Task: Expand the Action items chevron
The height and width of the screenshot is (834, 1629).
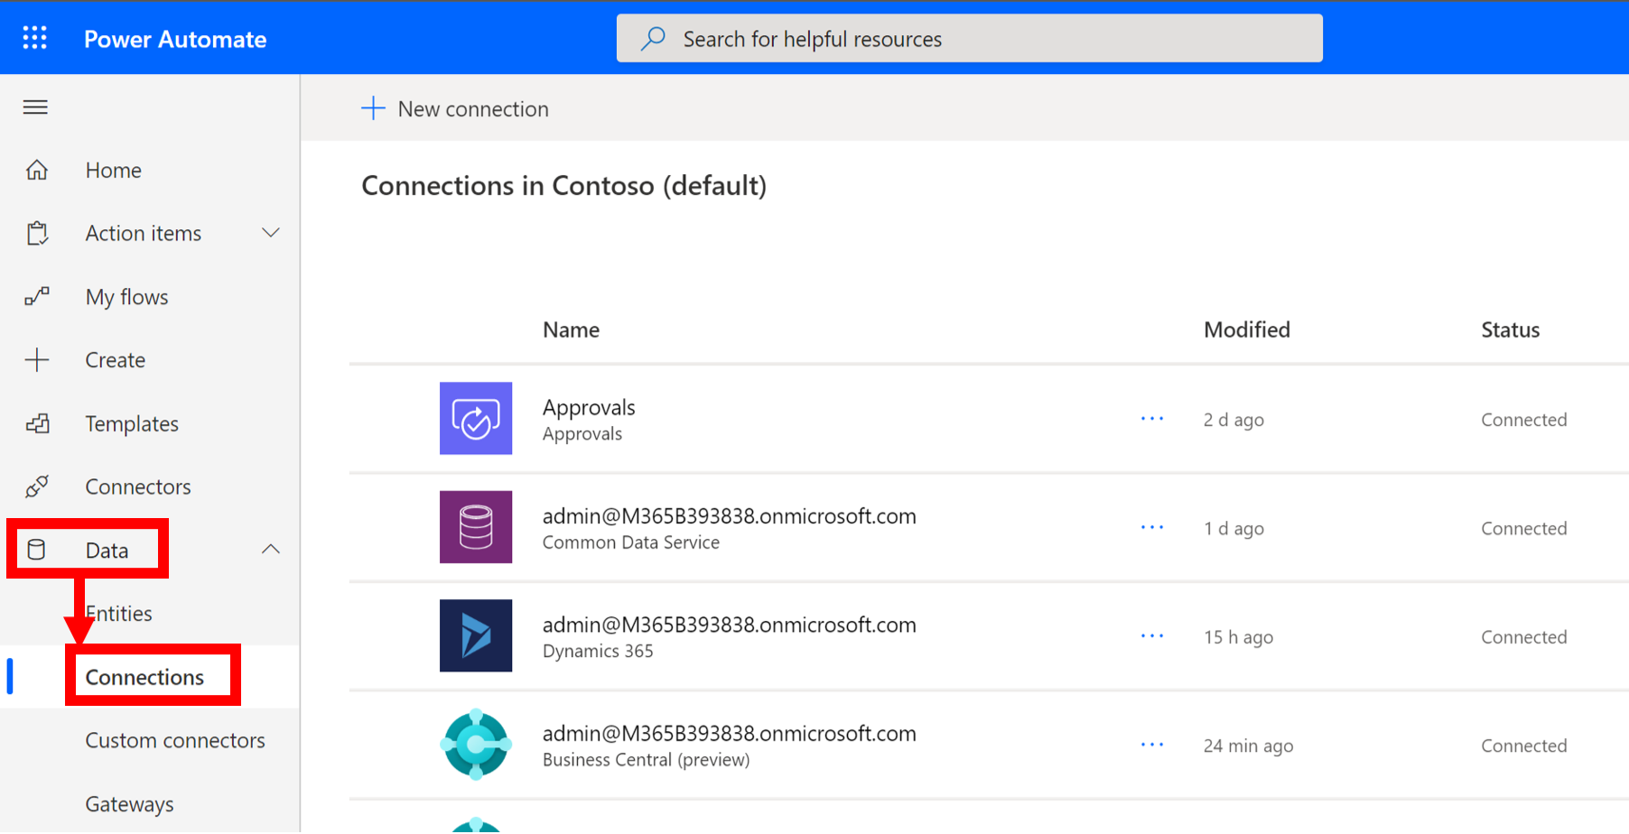Action: tap(271, 233)
